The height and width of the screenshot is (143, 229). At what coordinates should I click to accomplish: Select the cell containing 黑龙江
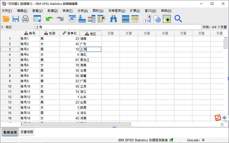coord(90,60)
